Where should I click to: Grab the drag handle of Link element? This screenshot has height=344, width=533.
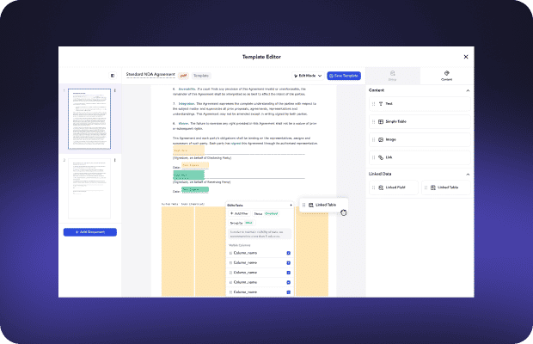point(374,157)
